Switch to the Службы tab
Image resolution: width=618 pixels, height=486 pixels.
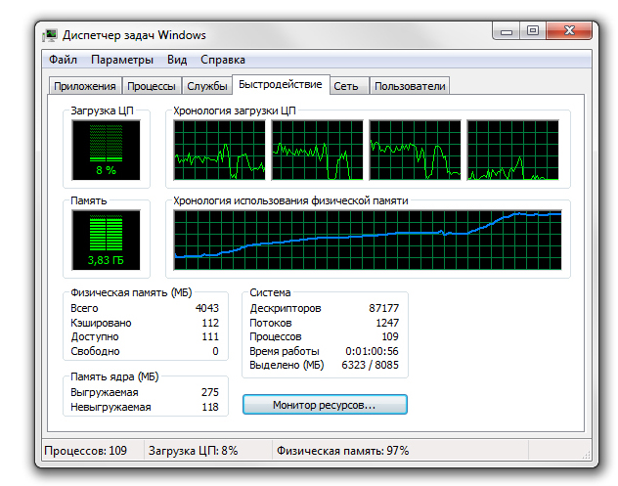pos(207,86)
